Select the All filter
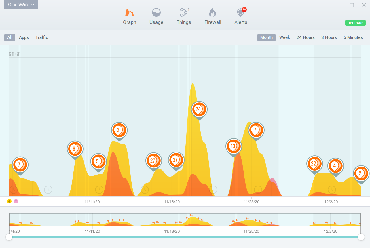 tap(10, 37)
